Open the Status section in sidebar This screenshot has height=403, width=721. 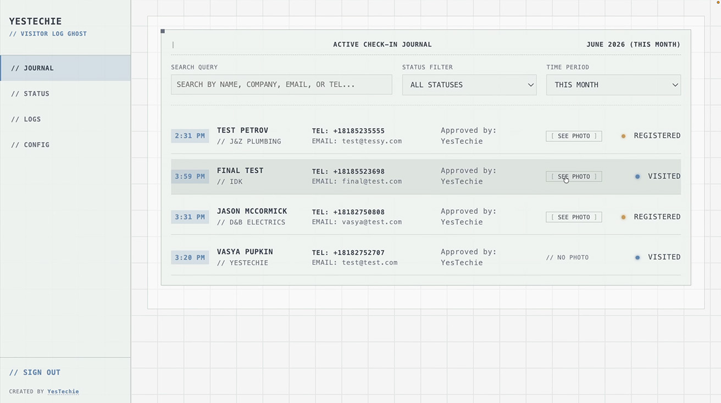[65, 93]
